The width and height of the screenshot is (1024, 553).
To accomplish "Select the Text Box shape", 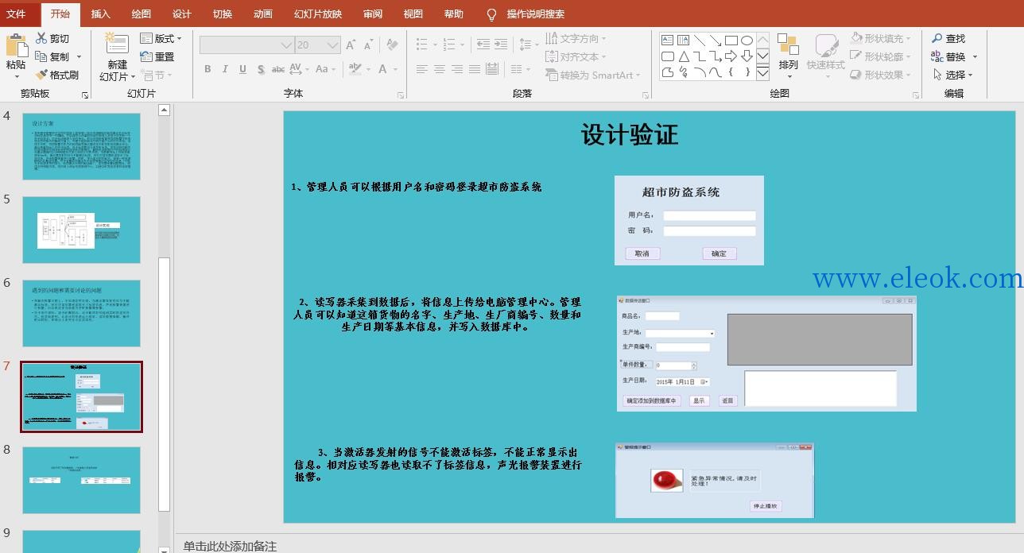I will [668, 41].
